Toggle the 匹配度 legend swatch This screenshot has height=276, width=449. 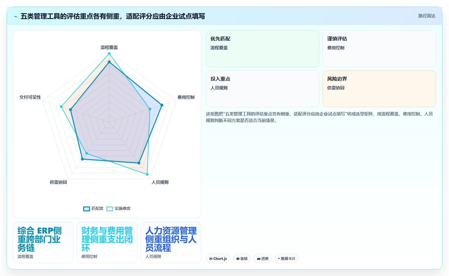[87, 209]
